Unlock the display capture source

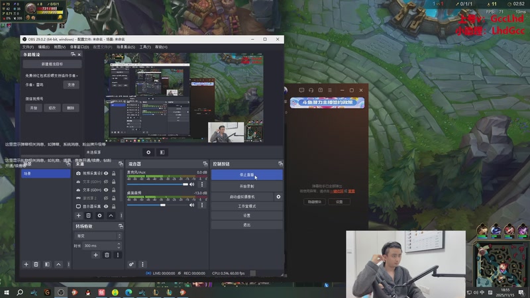[113, 206]
